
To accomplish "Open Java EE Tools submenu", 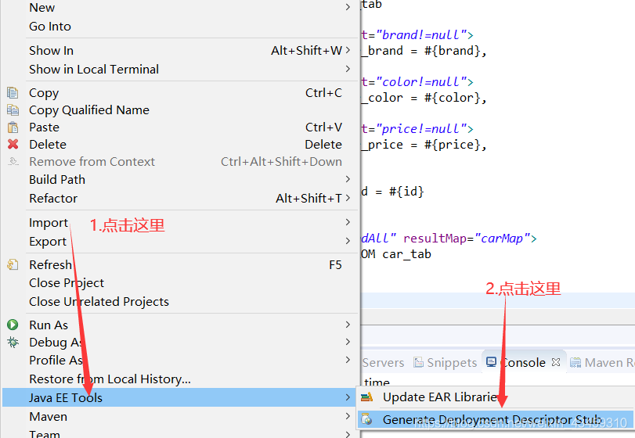I will [x=180, y=397].
